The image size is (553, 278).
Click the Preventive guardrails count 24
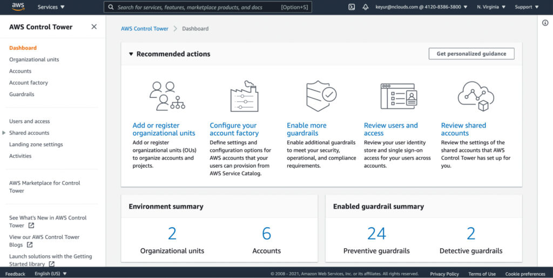376,234
